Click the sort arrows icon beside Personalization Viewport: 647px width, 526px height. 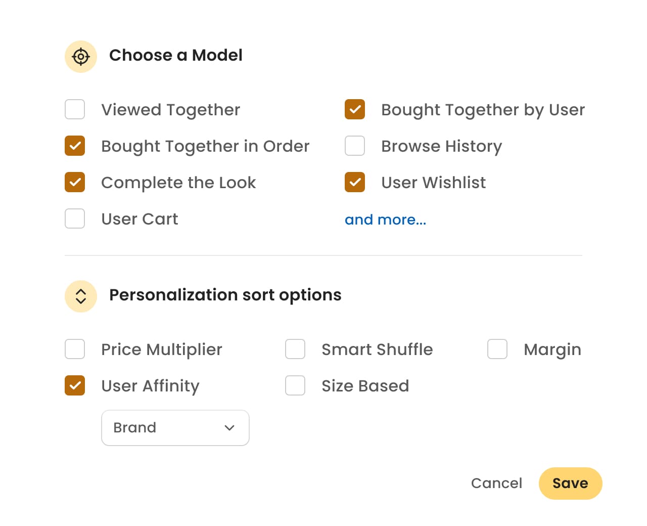[81, 296]
